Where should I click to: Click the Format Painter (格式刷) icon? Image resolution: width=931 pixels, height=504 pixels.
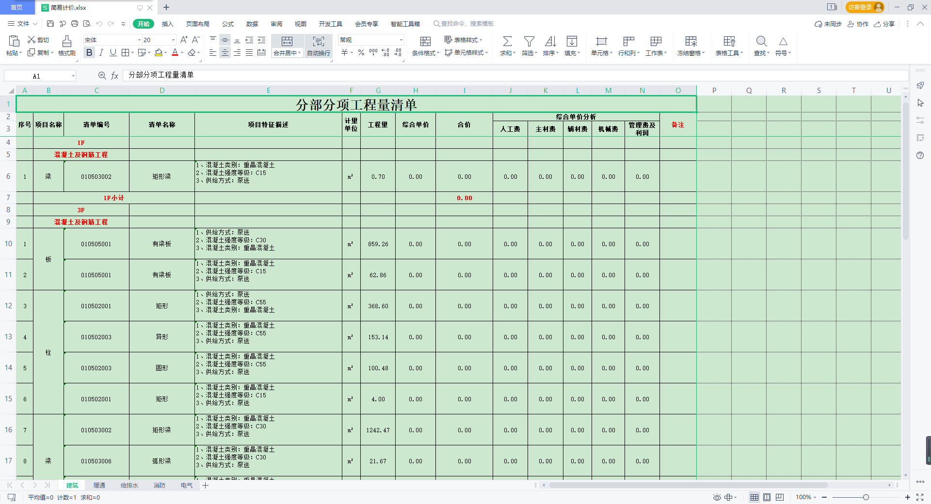(x=67, y=42)
